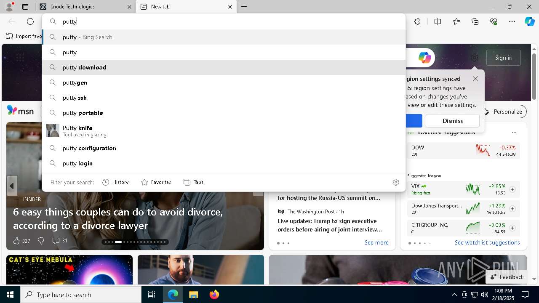Image resolution: width=539 pixels, height=303 pixels.
Task: Open the Copilot sidebar icon
Action: [x=529, y=21]
